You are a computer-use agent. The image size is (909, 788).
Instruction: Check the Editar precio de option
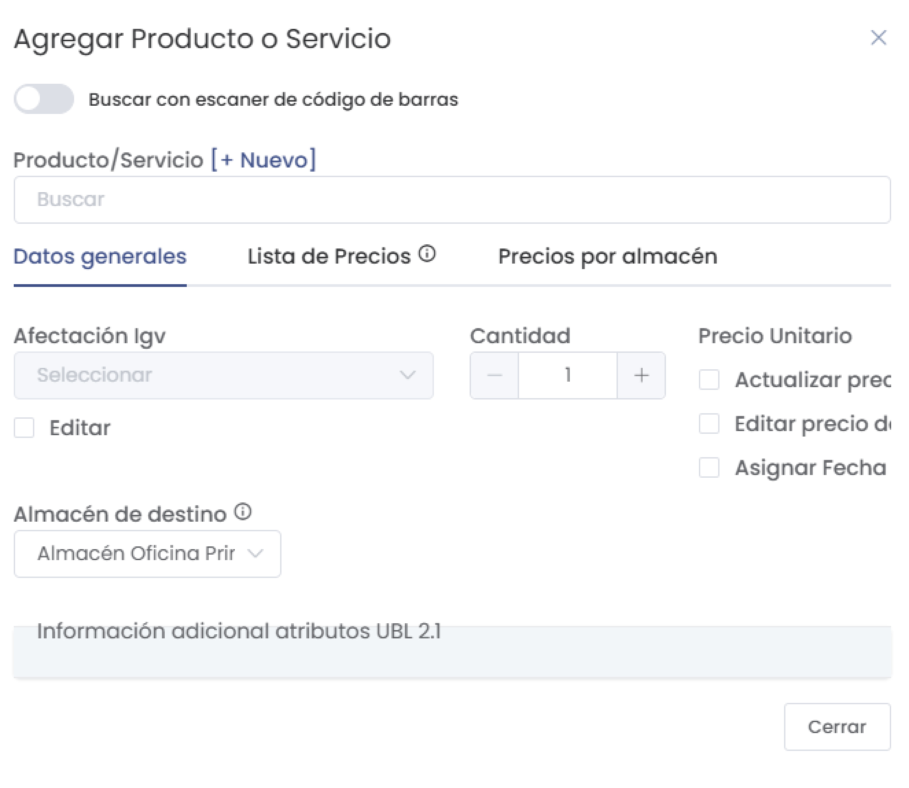point(709,424)
